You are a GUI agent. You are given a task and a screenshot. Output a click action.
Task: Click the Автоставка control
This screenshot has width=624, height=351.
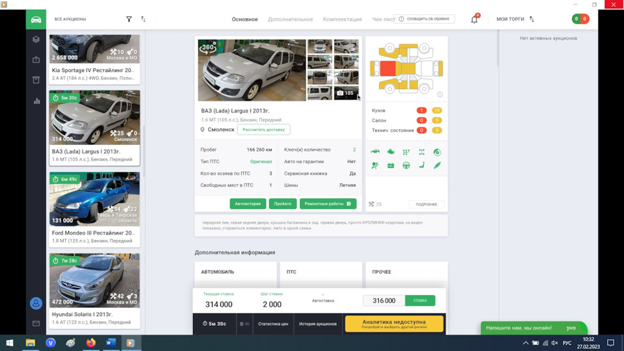pyautogui.click(x=323, y=299)
